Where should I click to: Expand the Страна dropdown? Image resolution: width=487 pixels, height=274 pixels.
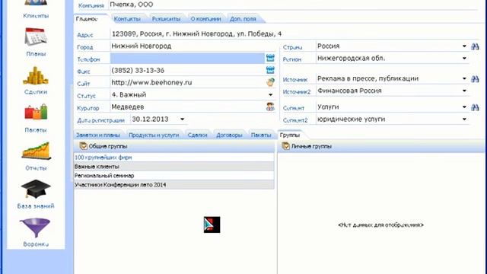coord(464,46)
